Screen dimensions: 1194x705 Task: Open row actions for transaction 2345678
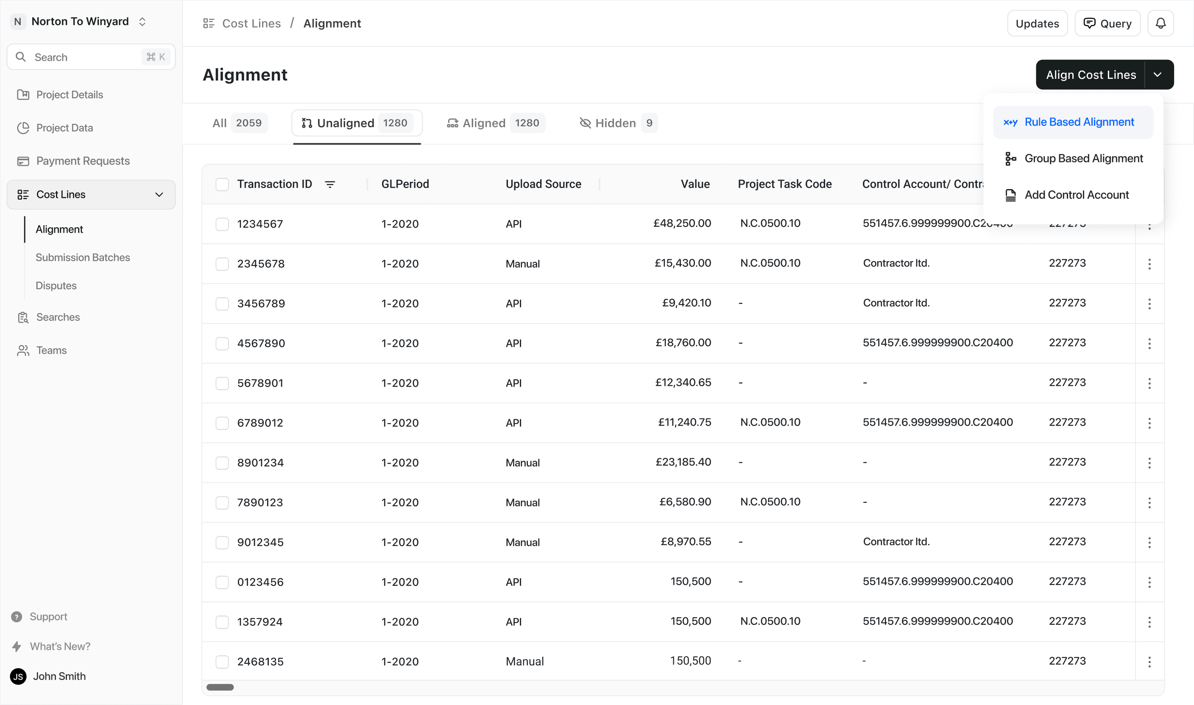1149,264
